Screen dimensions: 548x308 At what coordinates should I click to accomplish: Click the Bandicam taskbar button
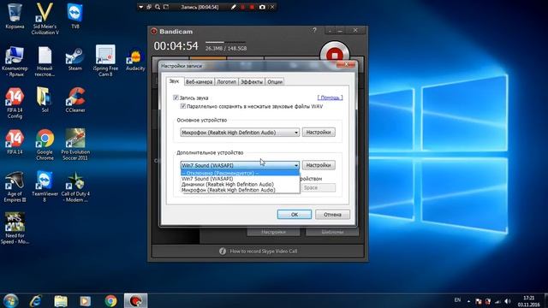coord(135,300)
